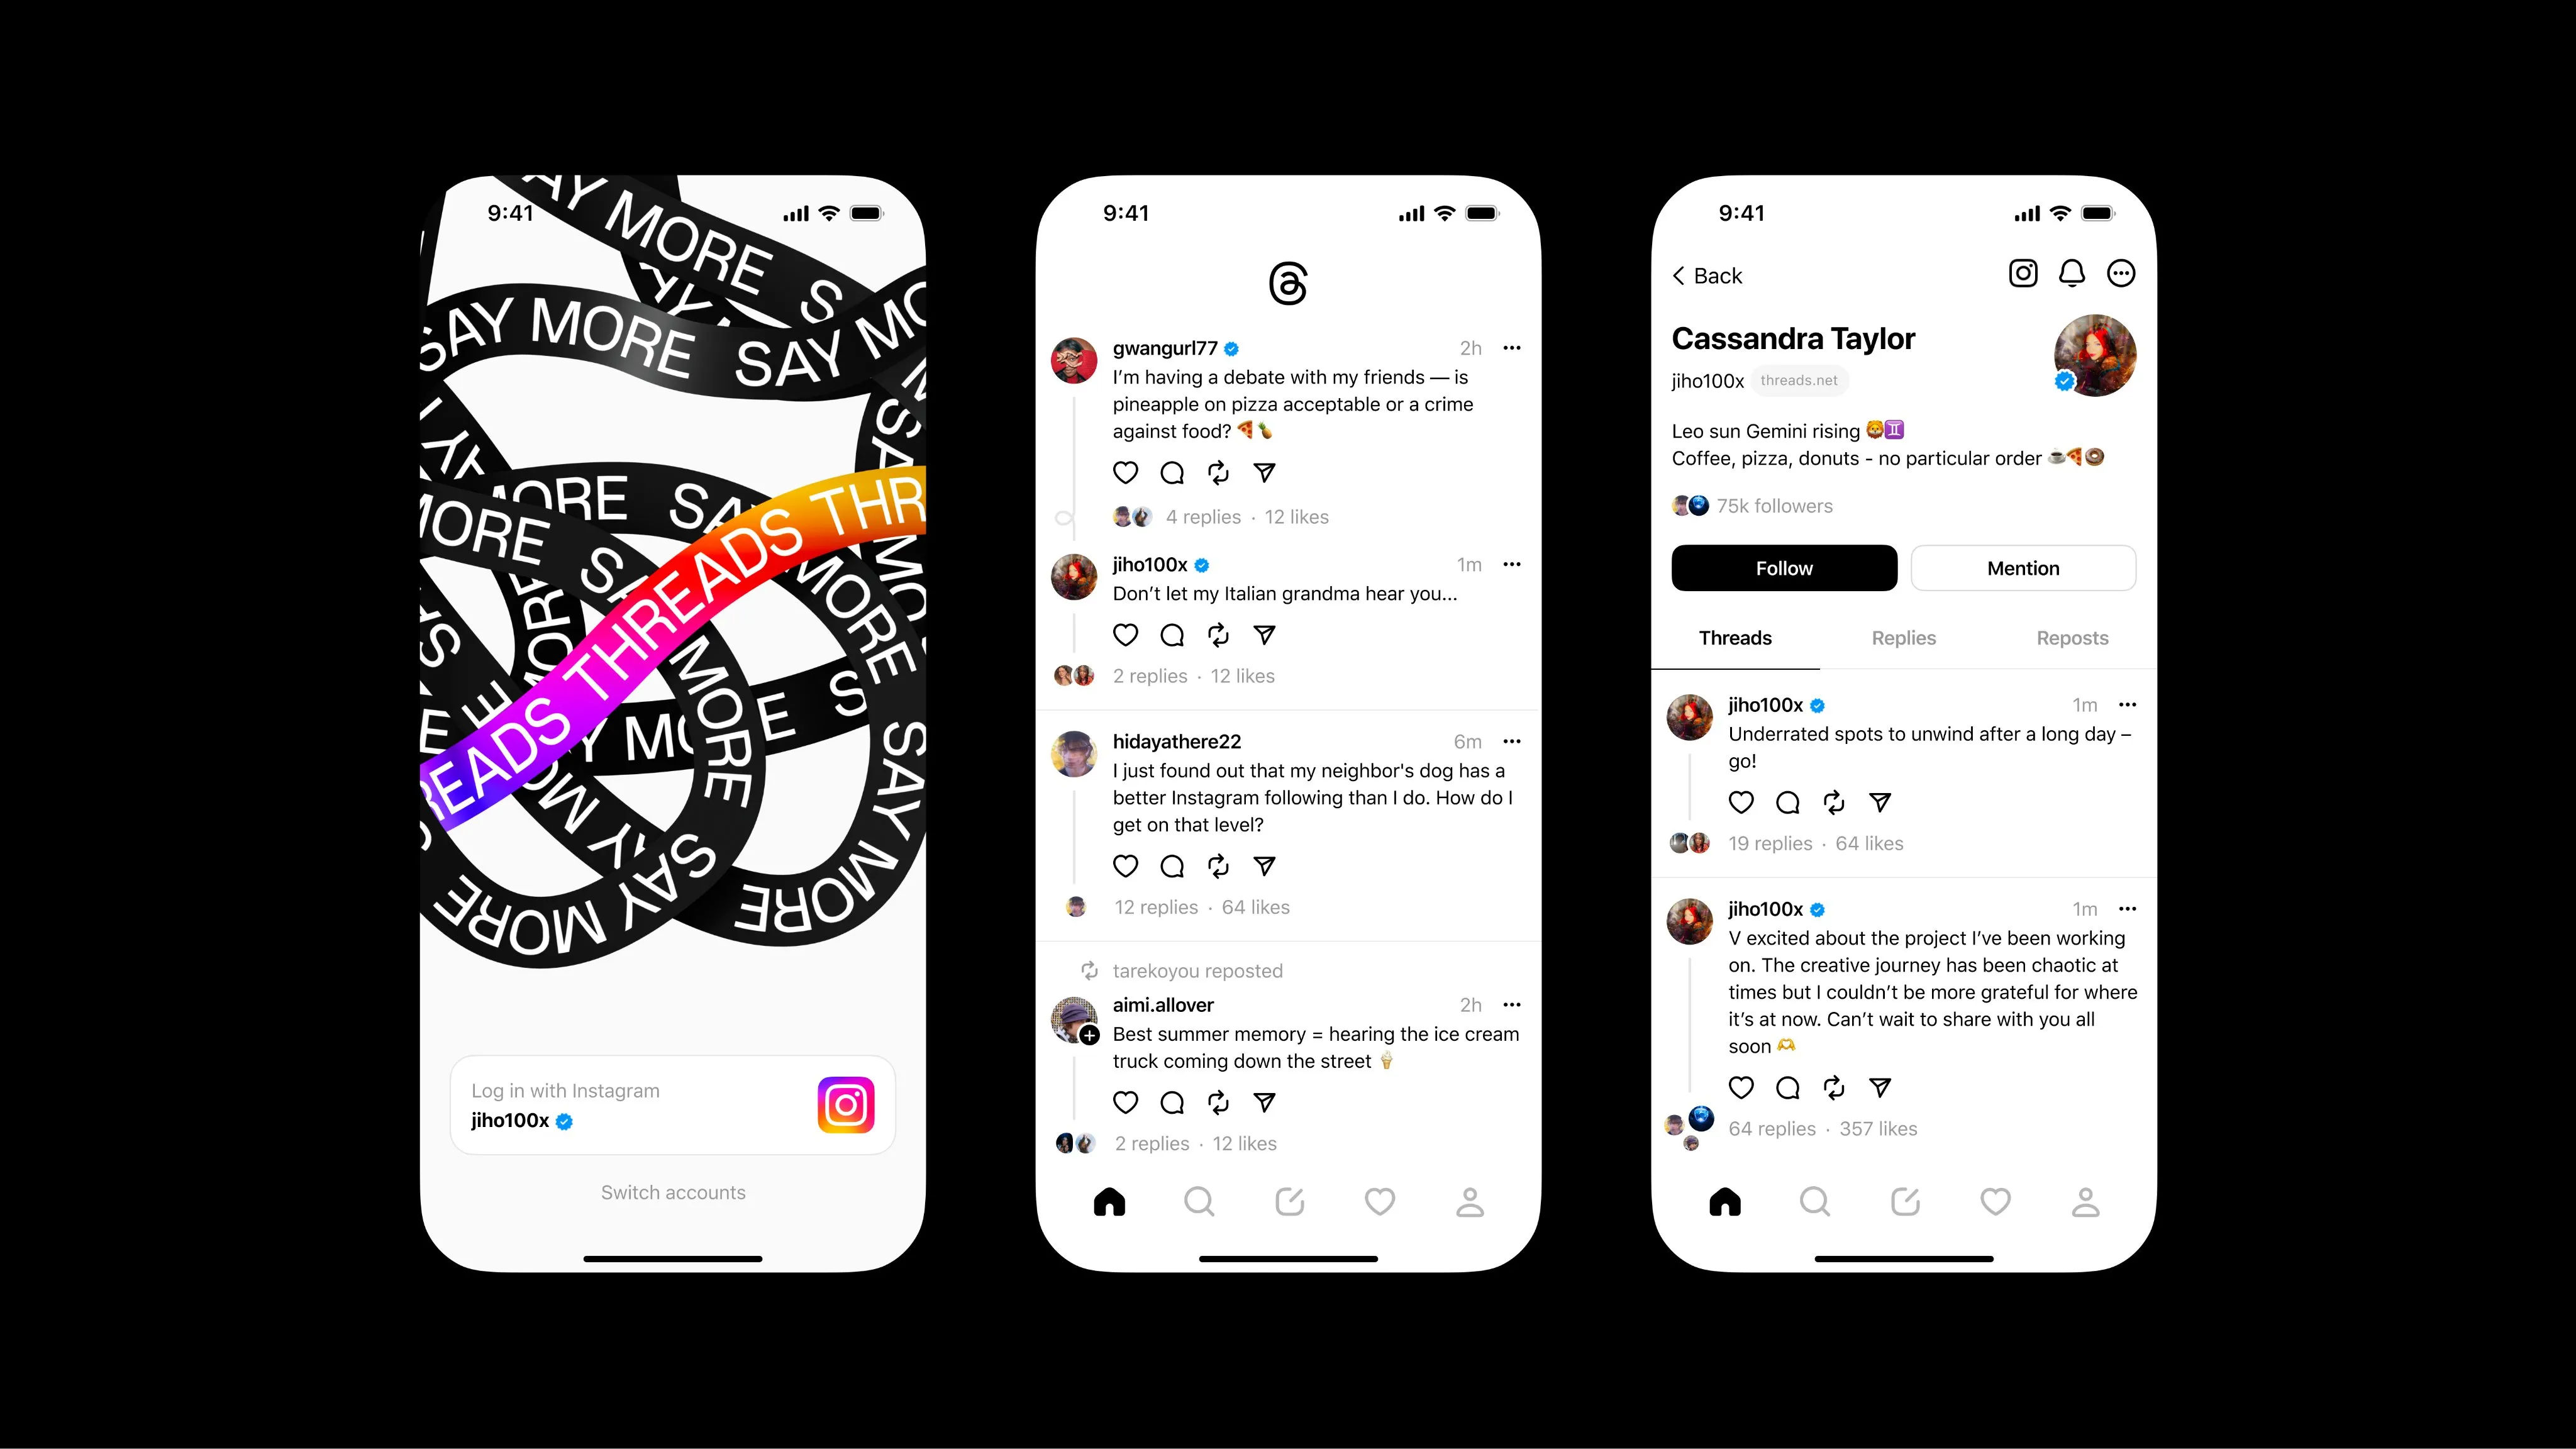Click Follow button on Cassandra Taylor profile

(x=1784, y=568)
